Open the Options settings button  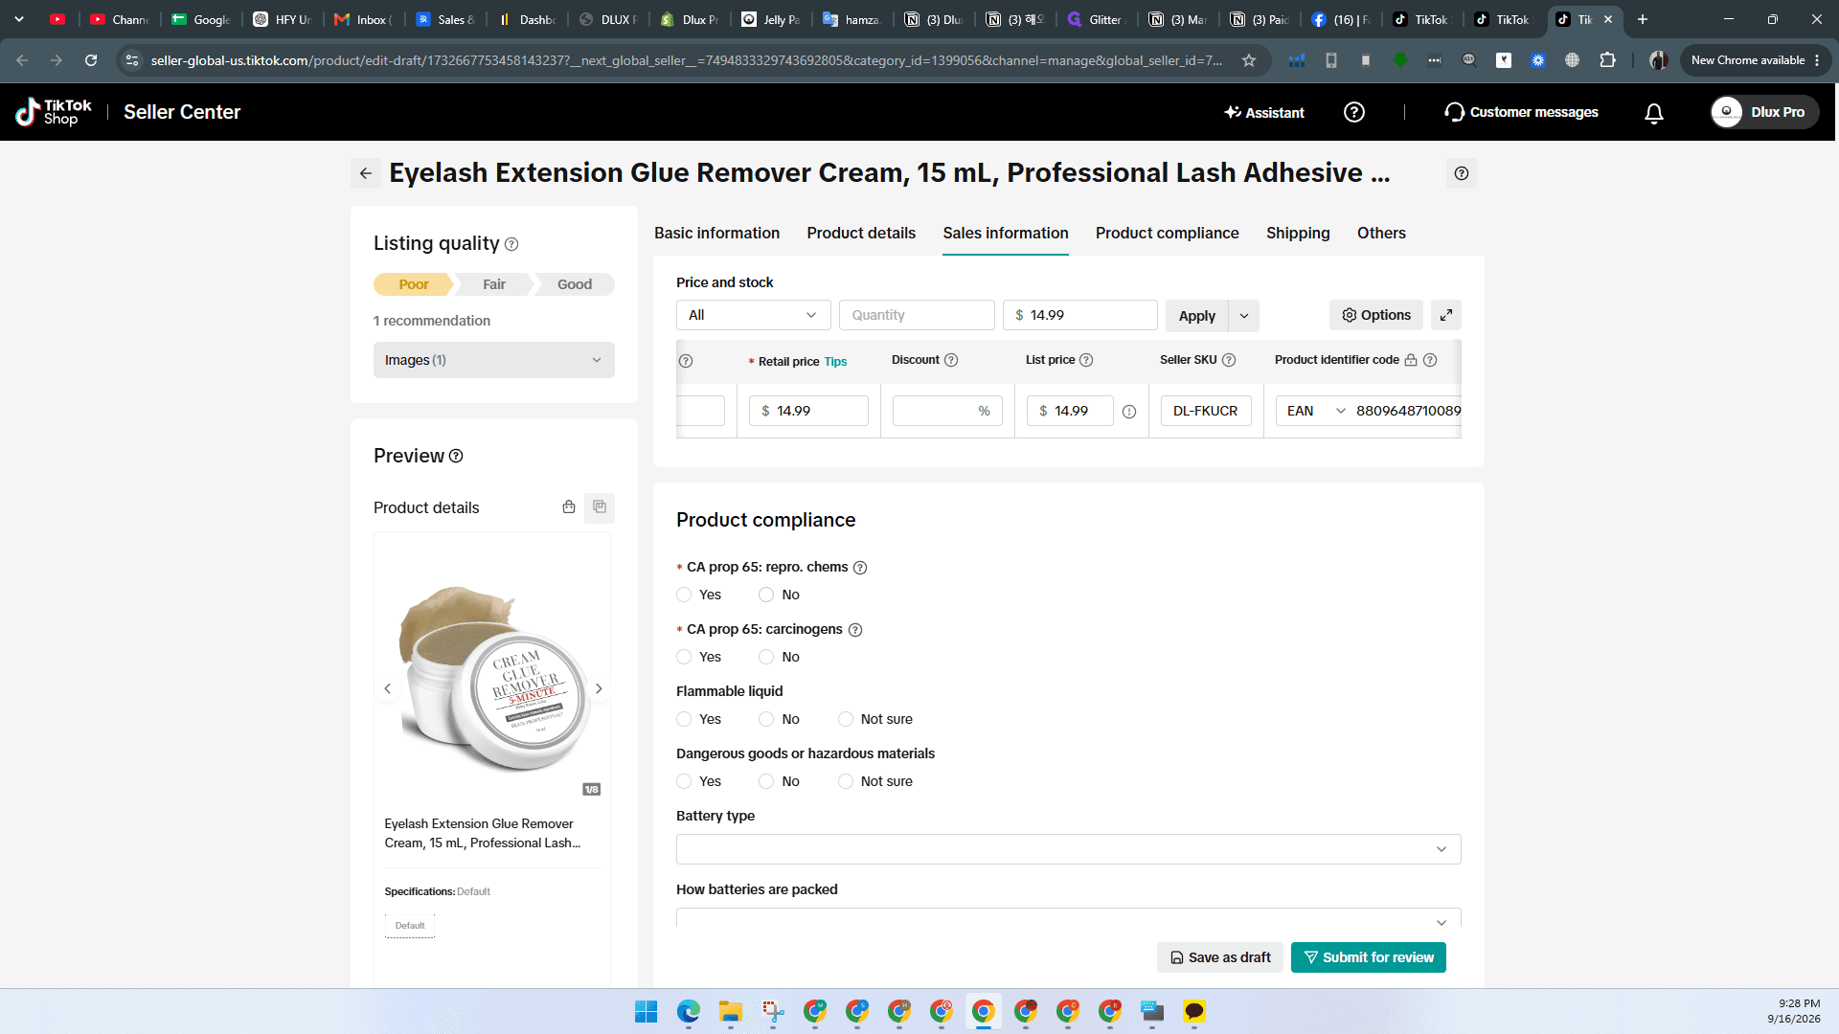[x=1376, y=315]
